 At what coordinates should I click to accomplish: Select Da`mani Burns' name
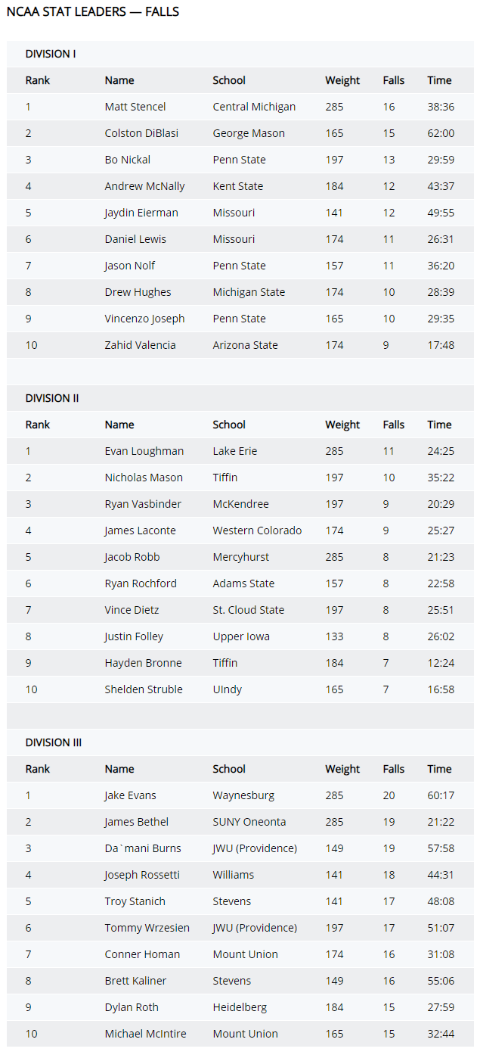(x=143, y=848)
